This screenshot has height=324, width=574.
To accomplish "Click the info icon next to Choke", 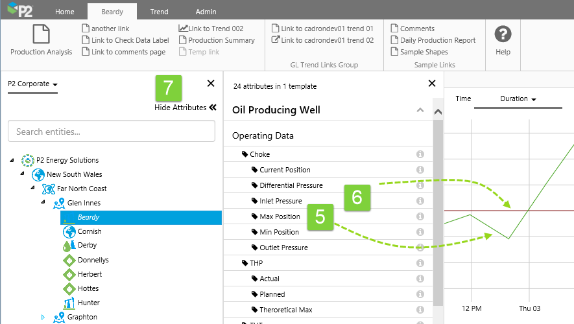I will pyautogui.click(x=420, y=154).
